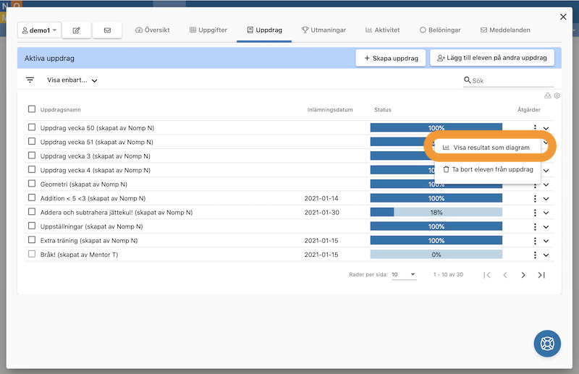Go to first page of results
The height and width of the screenshot is (374, 579).
point(487,275)
